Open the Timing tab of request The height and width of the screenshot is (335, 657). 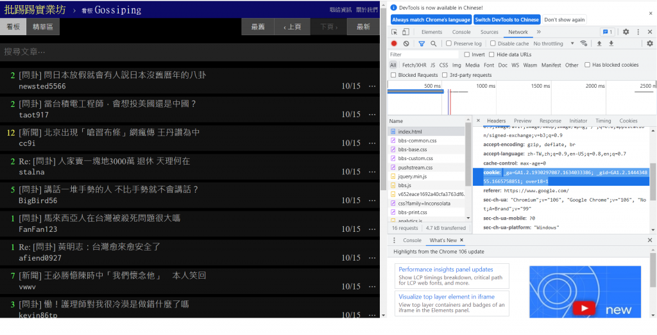click(x=603, y=121)
